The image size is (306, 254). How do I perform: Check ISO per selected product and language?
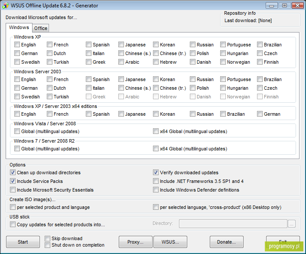(13, 207)
